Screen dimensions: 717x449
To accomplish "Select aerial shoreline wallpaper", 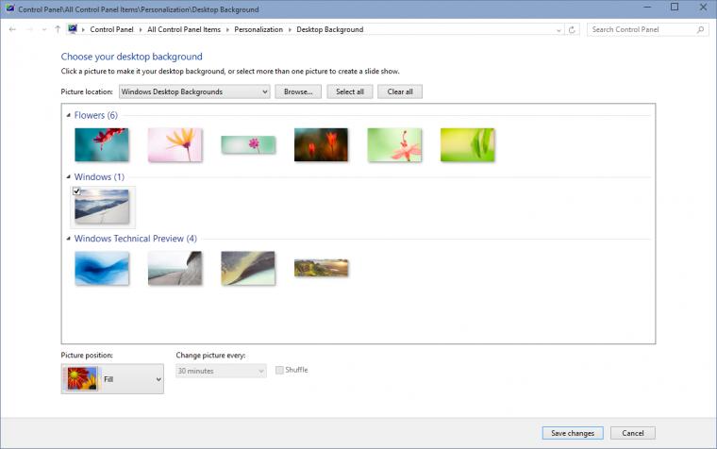I will pos(248,268).
